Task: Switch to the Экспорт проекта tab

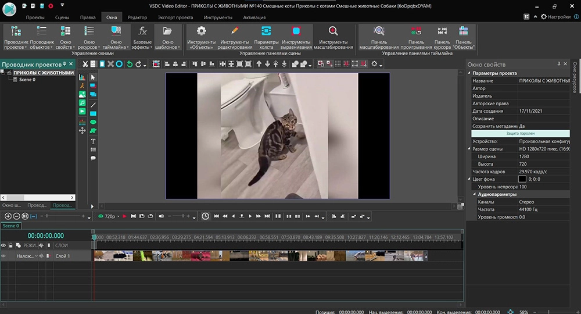Action: tap(175, 17)
